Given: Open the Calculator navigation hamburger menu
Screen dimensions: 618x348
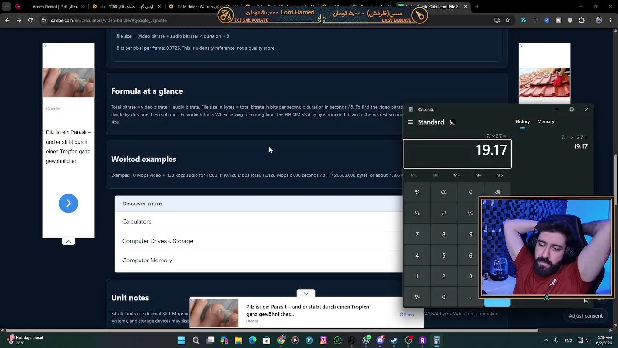Looking at the screenshot, I should [410, 122].
